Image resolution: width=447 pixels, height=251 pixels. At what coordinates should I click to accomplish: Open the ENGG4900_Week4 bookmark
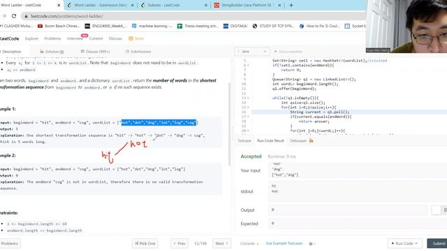(106, 26)
